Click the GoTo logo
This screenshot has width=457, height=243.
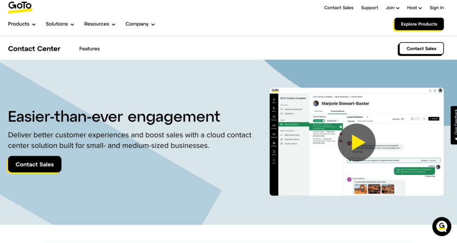tap(20, 7)
